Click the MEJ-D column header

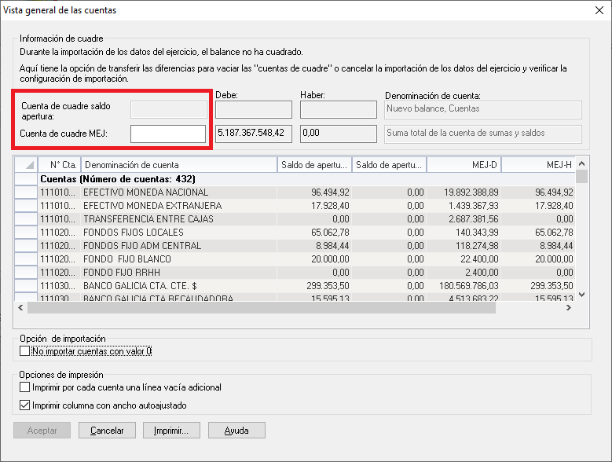pyautogui.click(x=464, y=165)
